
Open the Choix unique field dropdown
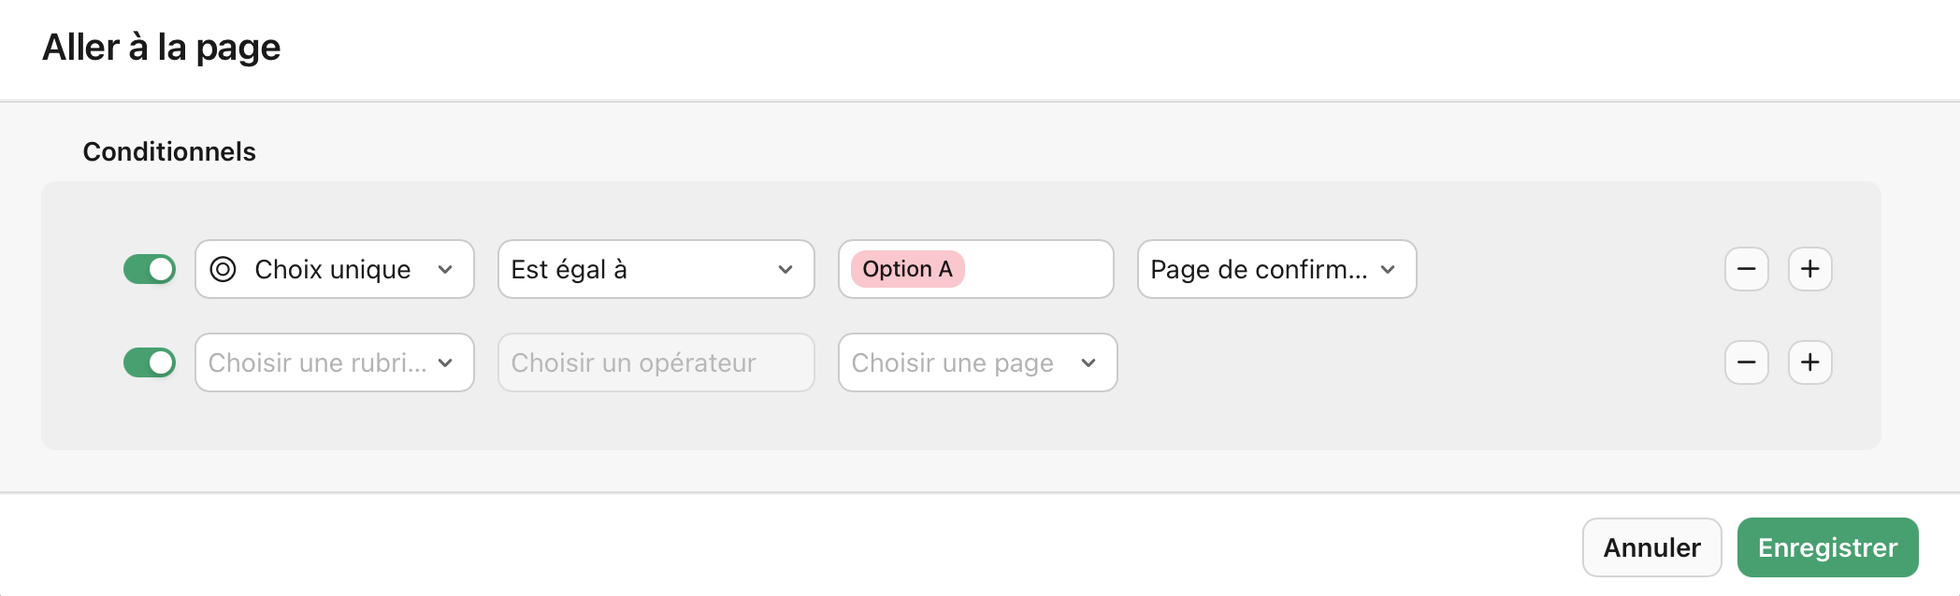[334, 269]
